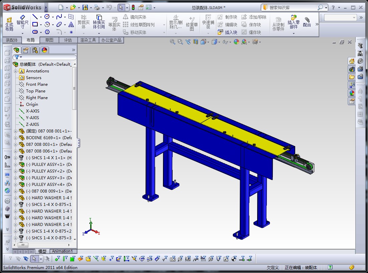Click the 编辑块 edit block button
Image resolution: width=368 pixels, height=273 pixels.
pyautogui.click(x=227, y=25)
